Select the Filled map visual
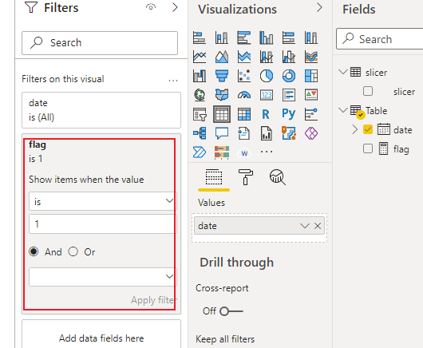423x348 pixels. point(222,95)
